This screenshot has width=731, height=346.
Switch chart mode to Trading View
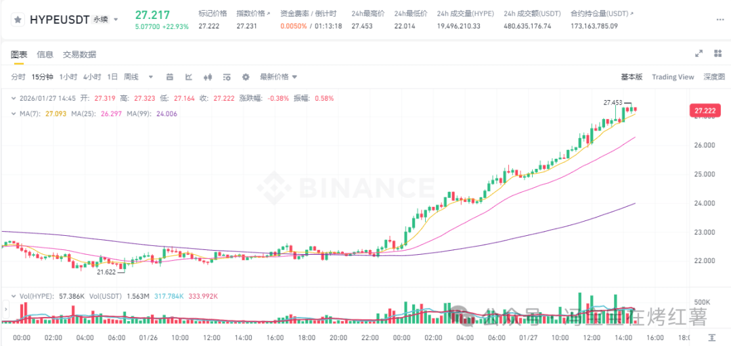pyautogui.click(x=673, y=77)
